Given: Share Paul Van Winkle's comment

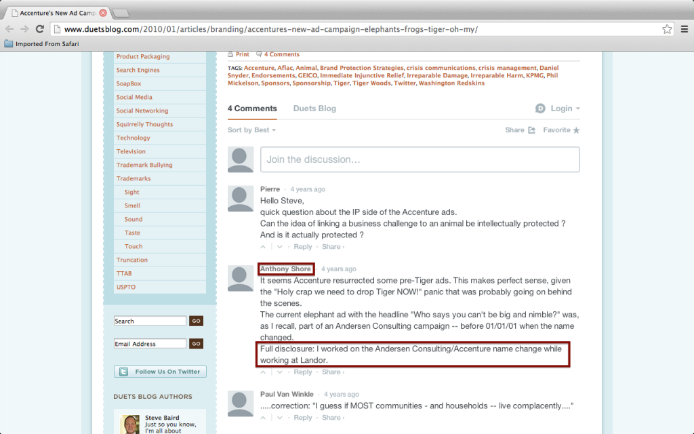Looking at the screenshot, I should point(333,418).
